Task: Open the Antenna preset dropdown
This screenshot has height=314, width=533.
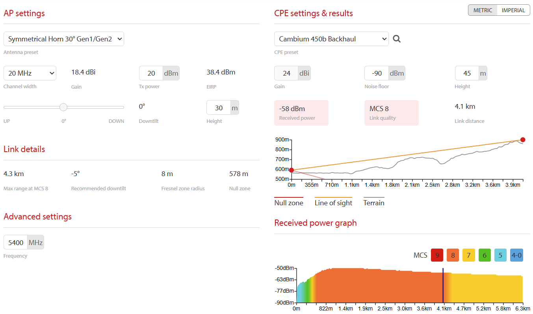Action: click(x=64, y=39)
